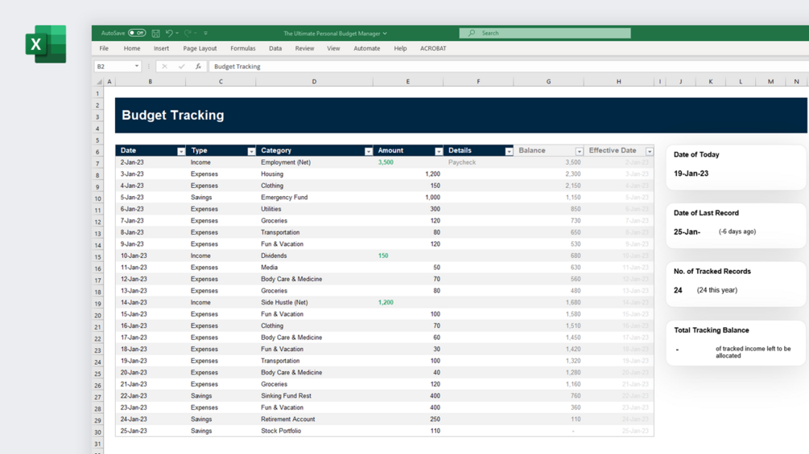Switch to the Home tab
Screen dimensions: 809x454
pyautogui.click(x=131, y=48)
